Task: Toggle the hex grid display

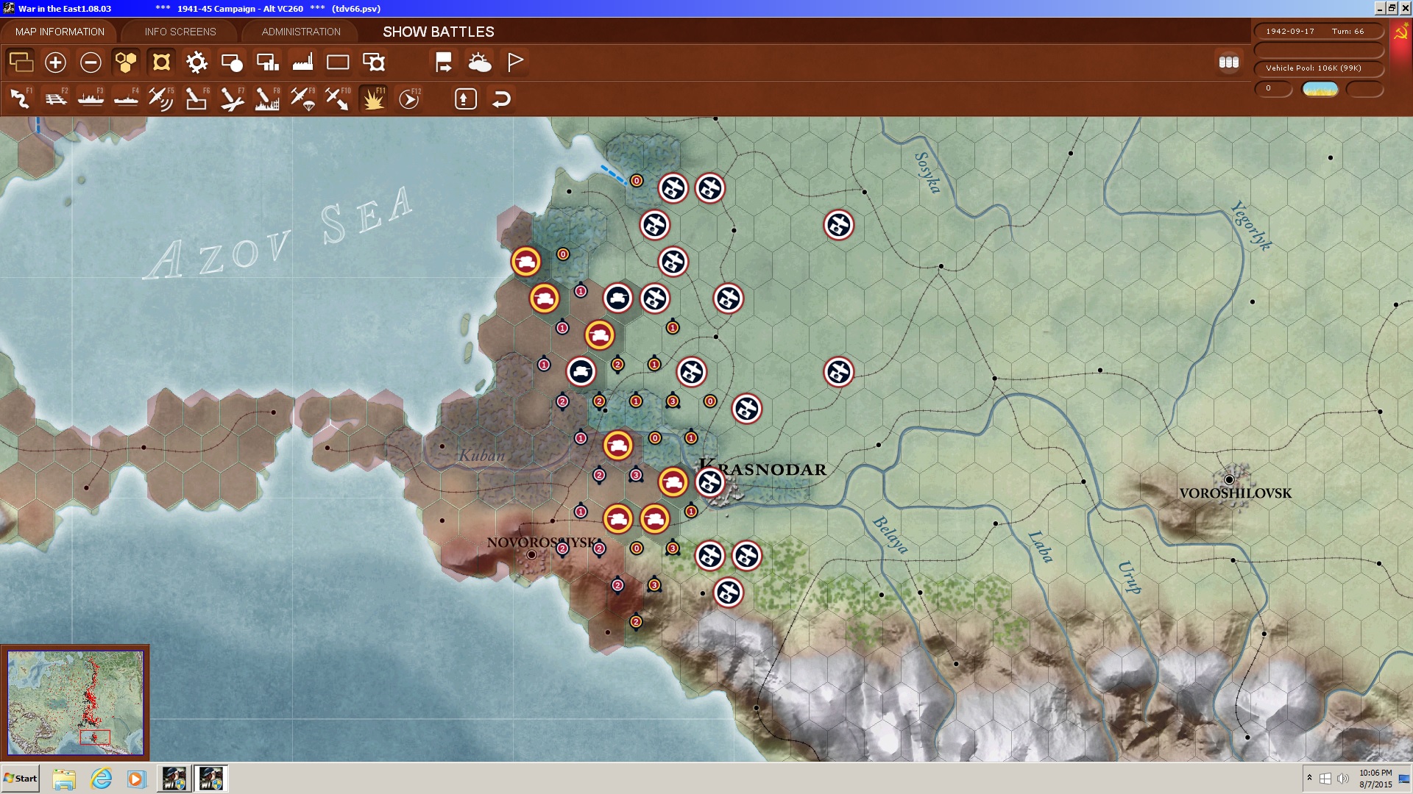Action: (126, 62)
